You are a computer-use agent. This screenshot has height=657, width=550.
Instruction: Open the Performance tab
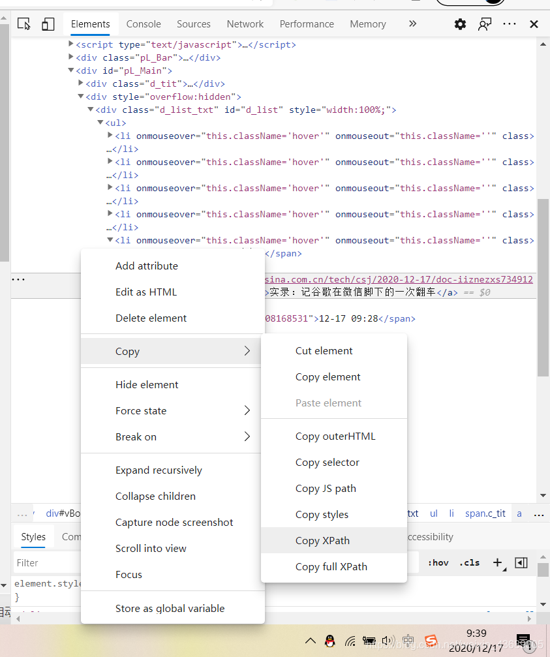[307, 24]
